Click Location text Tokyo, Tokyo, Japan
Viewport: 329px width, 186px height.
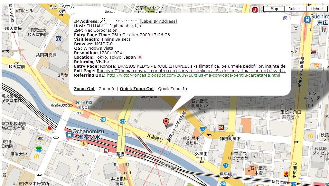[115, 57]
